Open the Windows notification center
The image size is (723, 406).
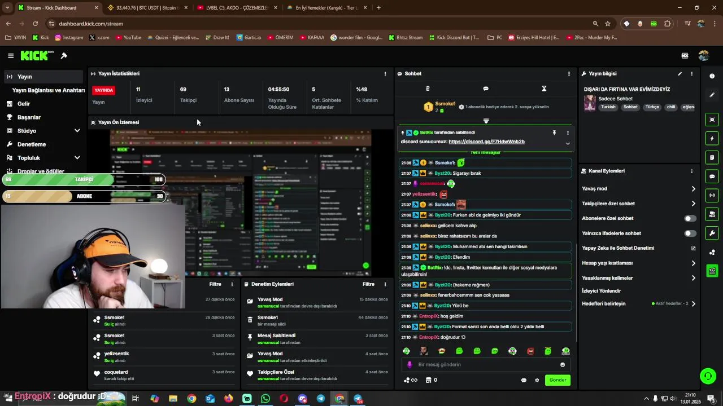tap(711, 399)
